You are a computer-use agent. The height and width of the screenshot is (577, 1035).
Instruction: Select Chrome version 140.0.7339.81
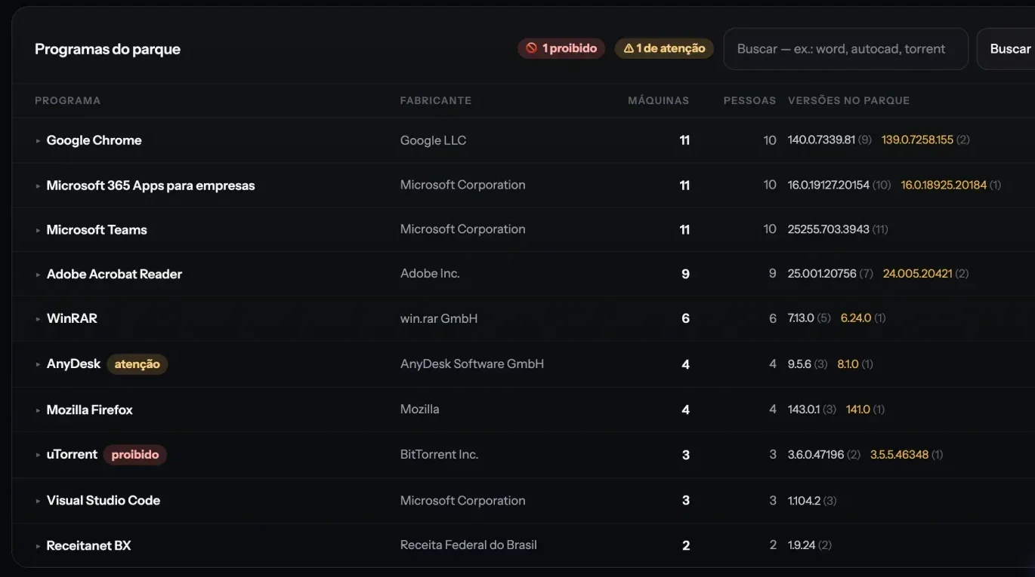(x=821, y=140)
